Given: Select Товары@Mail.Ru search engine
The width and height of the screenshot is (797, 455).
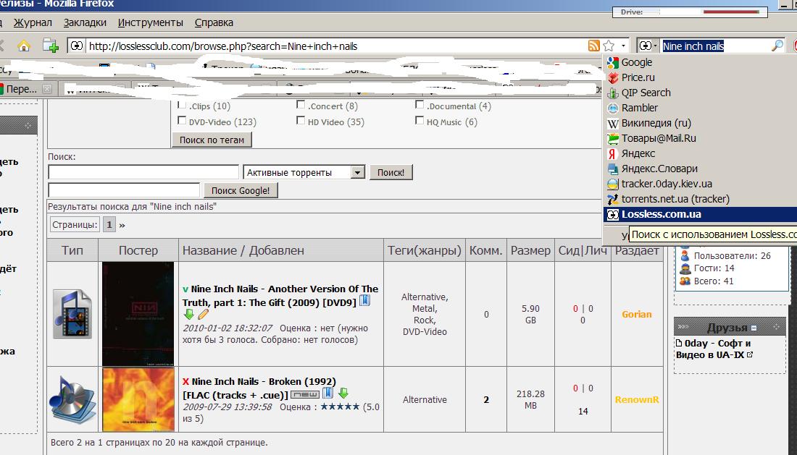Looking at the screenshot, I should coord(700,138).
